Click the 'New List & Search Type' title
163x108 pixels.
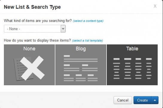[x=32, y=7]
